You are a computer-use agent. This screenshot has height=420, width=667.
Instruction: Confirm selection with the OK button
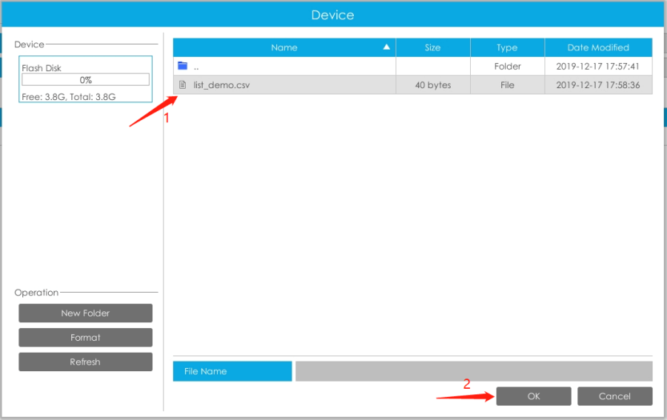coord(533,396)
